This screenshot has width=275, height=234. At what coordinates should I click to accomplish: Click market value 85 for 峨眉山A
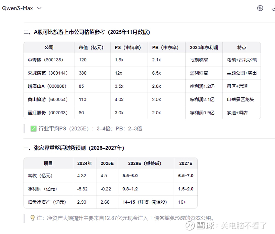point(81,86)
